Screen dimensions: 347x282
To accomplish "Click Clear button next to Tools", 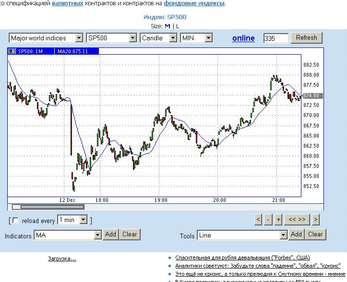I will [315, 235].
